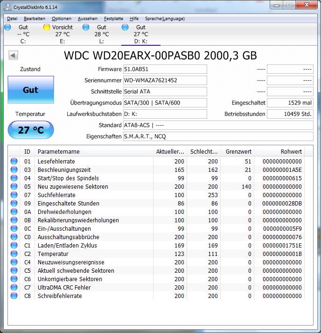Click status orb of Schreibfehlerrate row
Screen dimensions: 321x333
click(x=14, y=296)
